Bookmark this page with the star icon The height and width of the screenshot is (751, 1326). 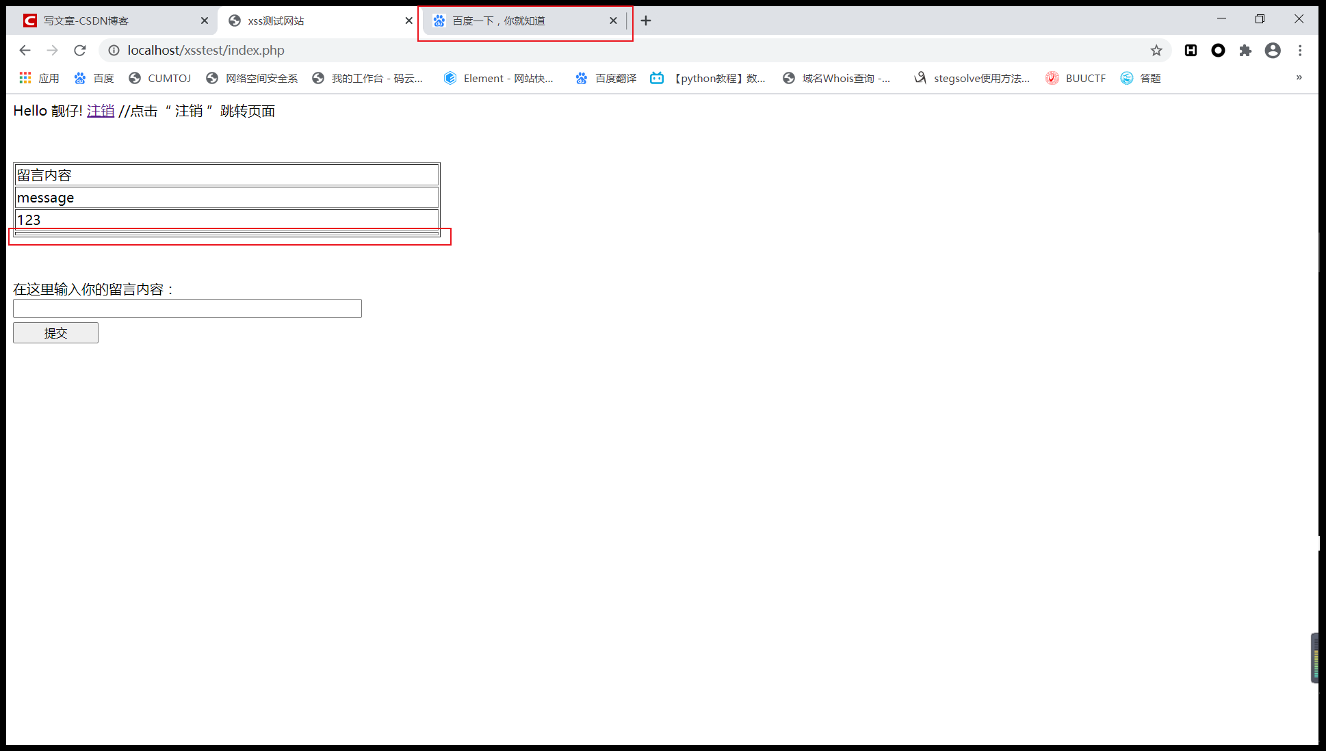[x=1156, y=51]
